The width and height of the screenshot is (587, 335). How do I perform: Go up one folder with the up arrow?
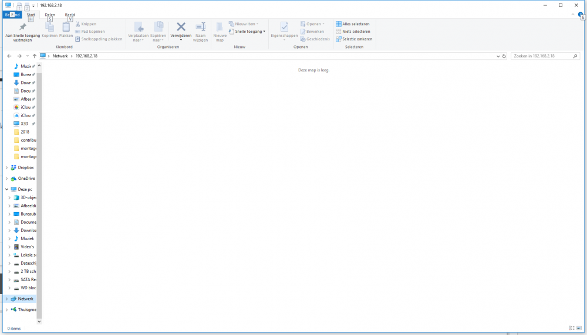pyautogui.click(x=35, y=56)
